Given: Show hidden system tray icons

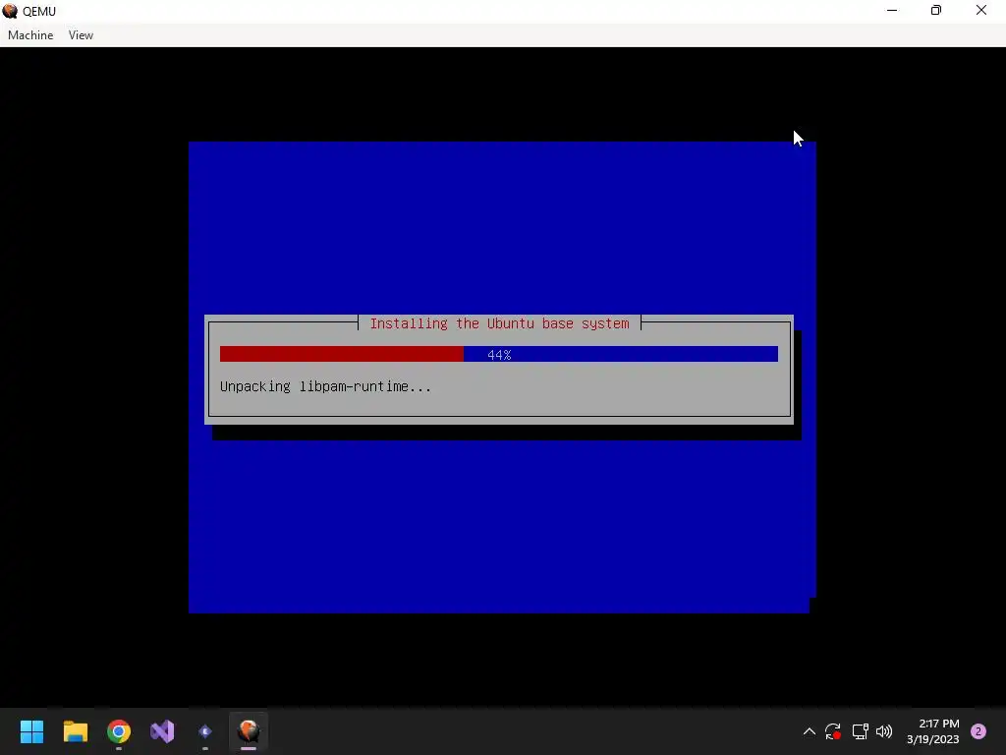Looking at the screenshot, I should pyautogui.click(x=810, y=731).
